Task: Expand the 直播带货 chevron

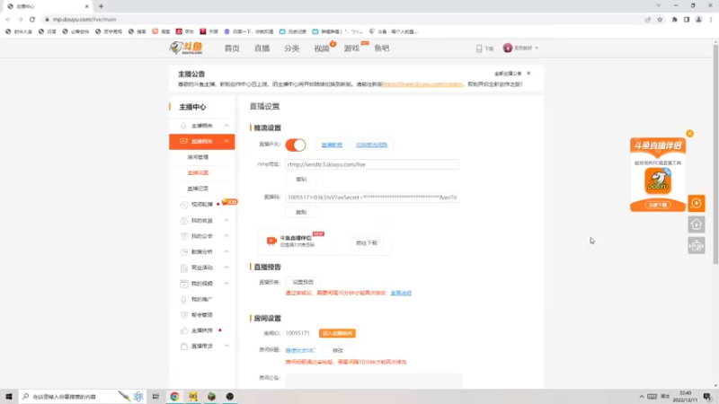Action: click(226, 347)
